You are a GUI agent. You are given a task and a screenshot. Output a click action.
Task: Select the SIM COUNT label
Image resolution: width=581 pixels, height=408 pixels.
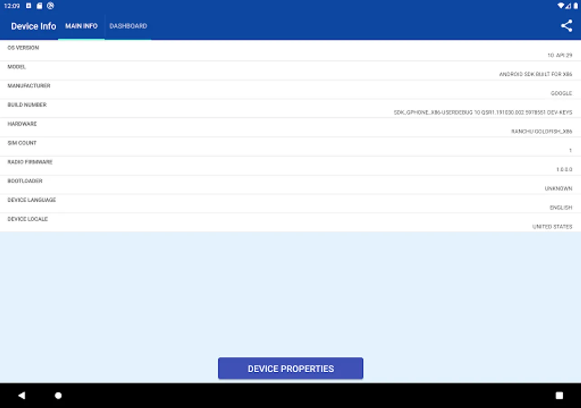coord(22,143)
